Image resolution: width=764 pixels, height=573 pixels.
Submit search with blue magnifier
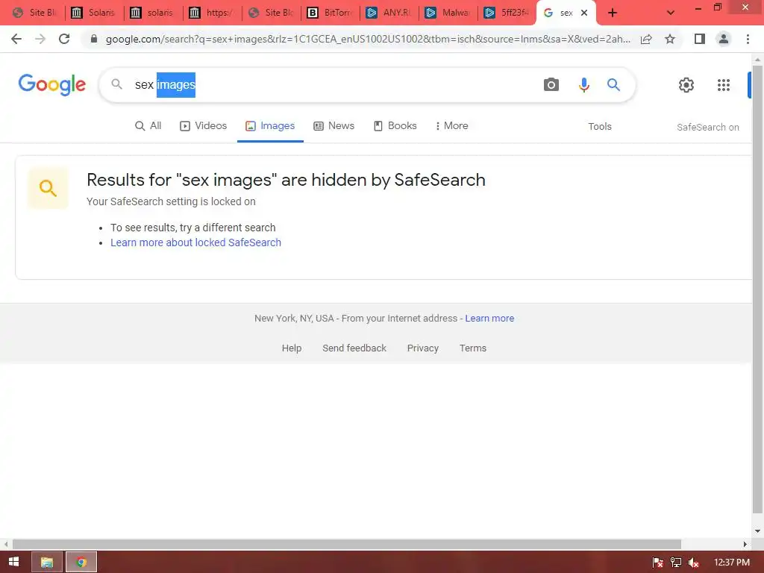click(x=613, y=85)
